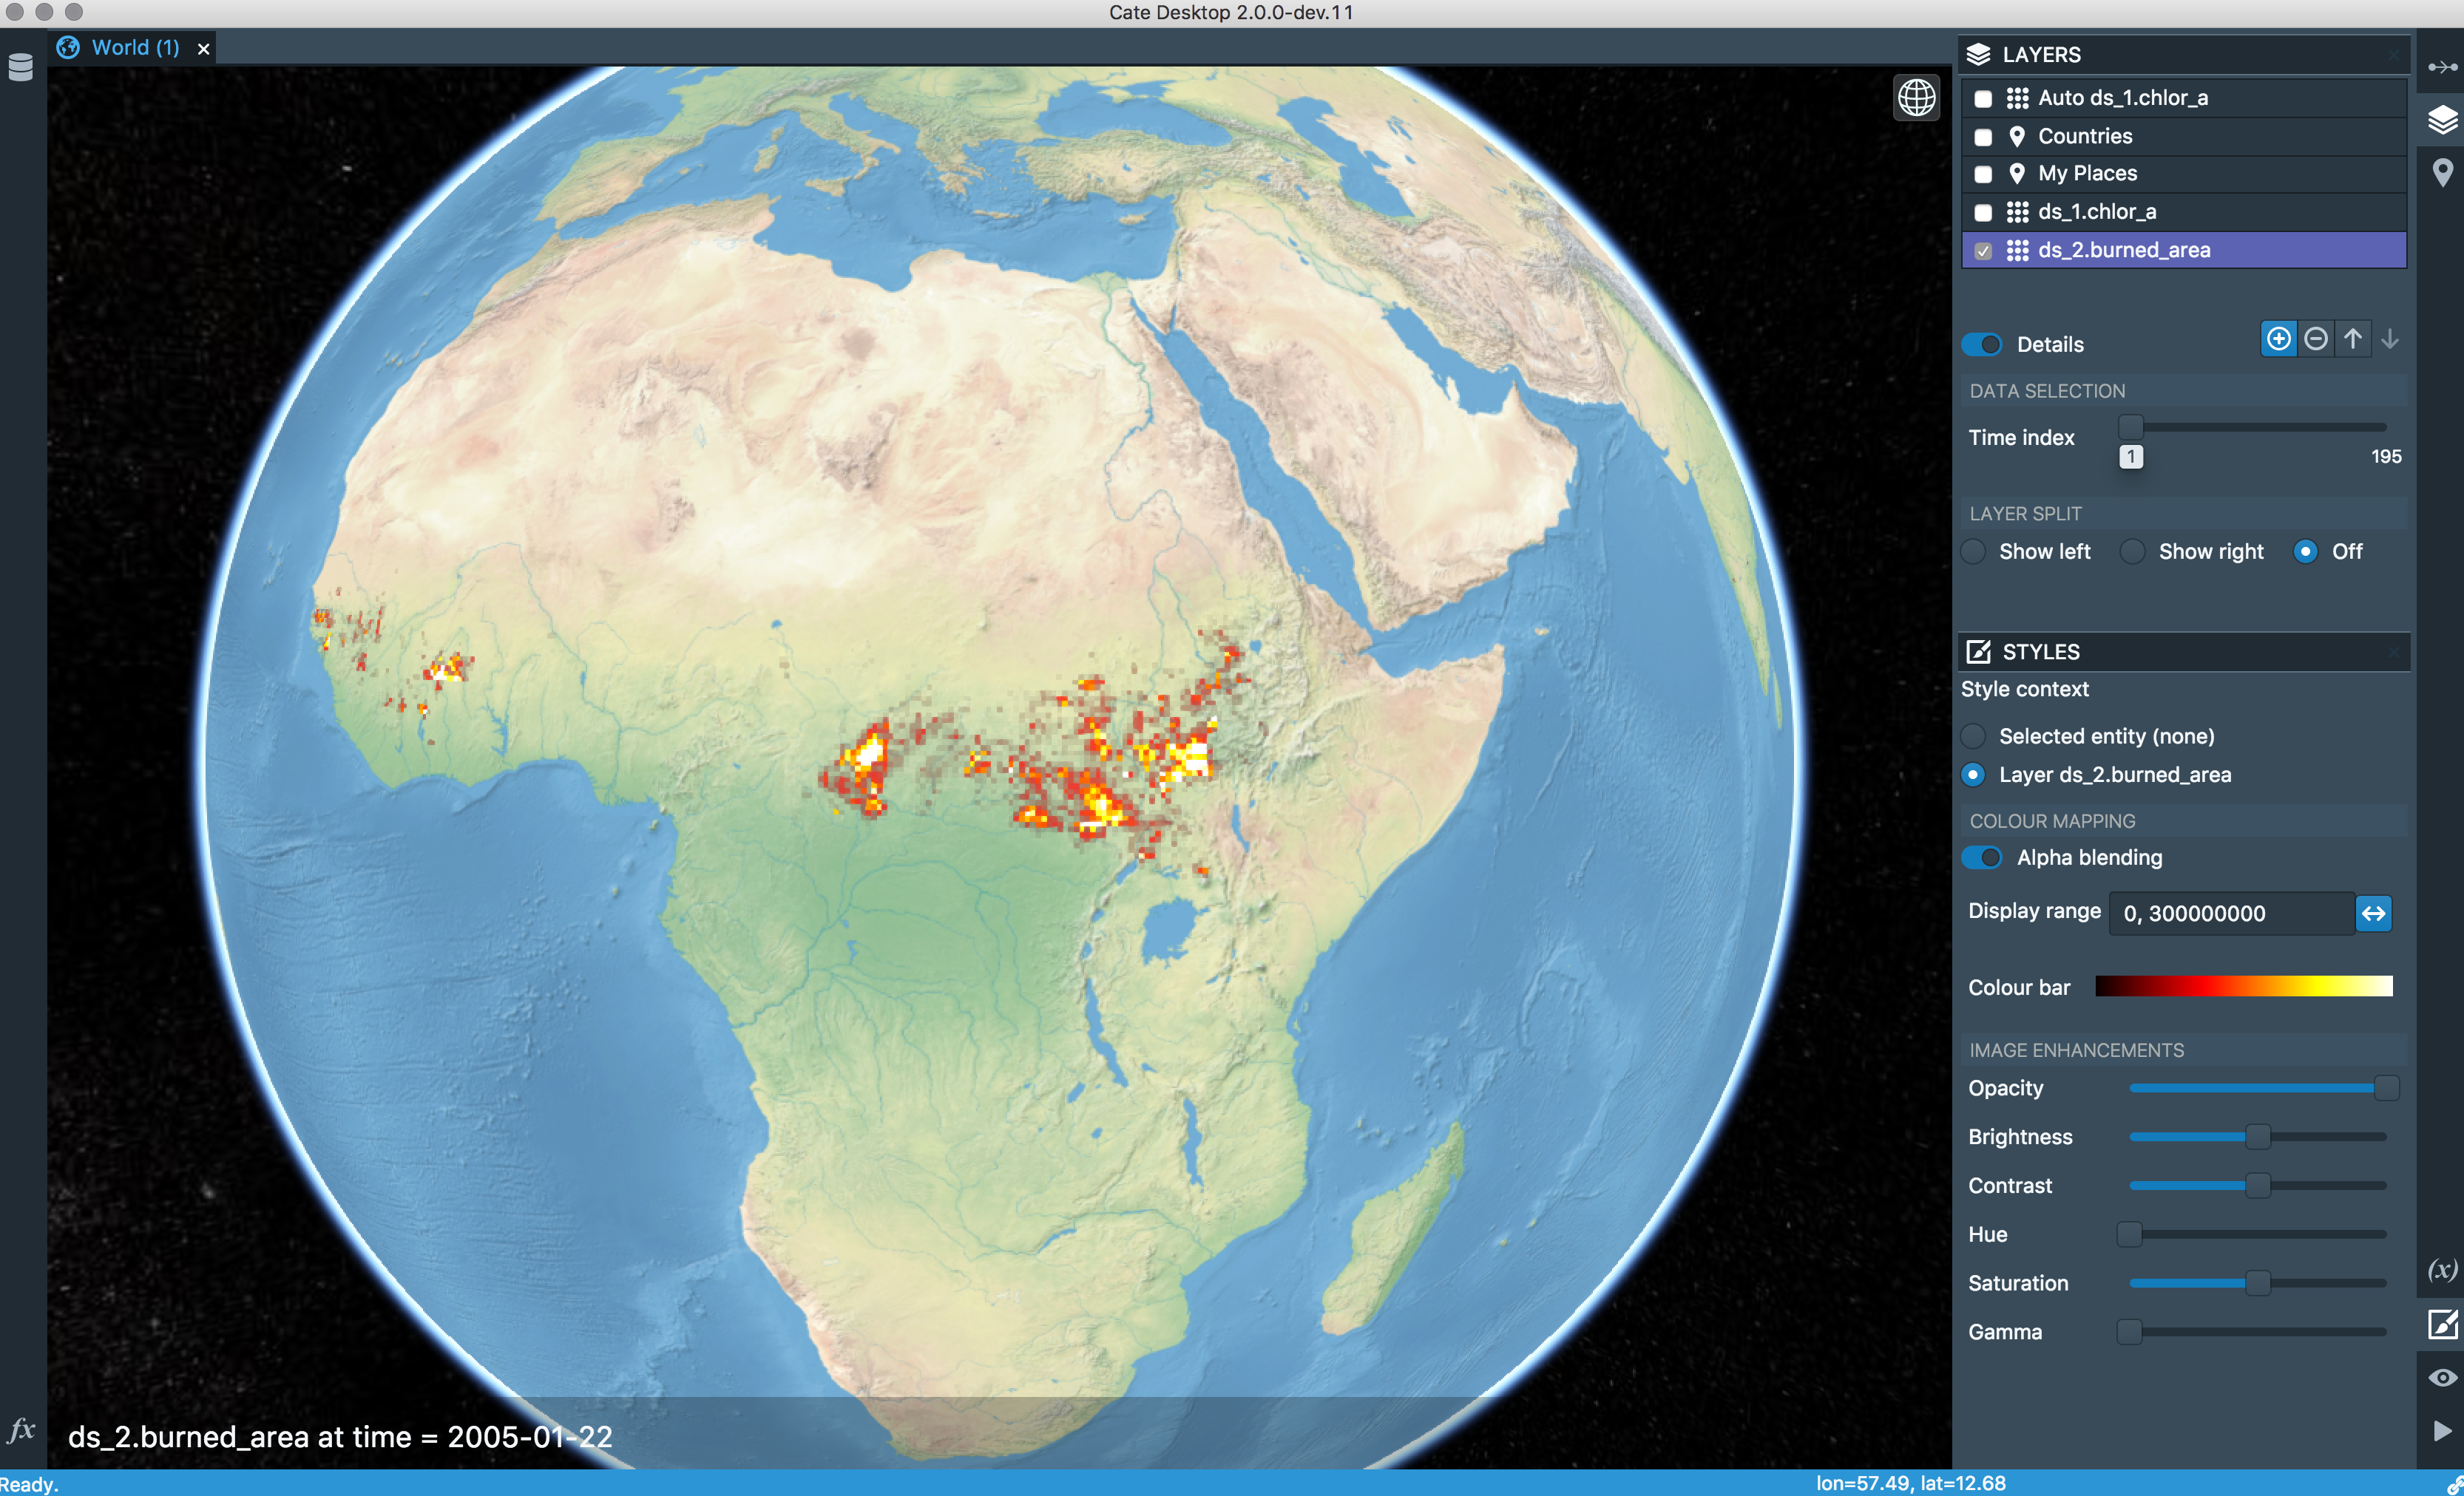Click the remove layer minus icon
Image resolution: width=2464 pixels, height=1496 pixels.
coord(2315,340)
